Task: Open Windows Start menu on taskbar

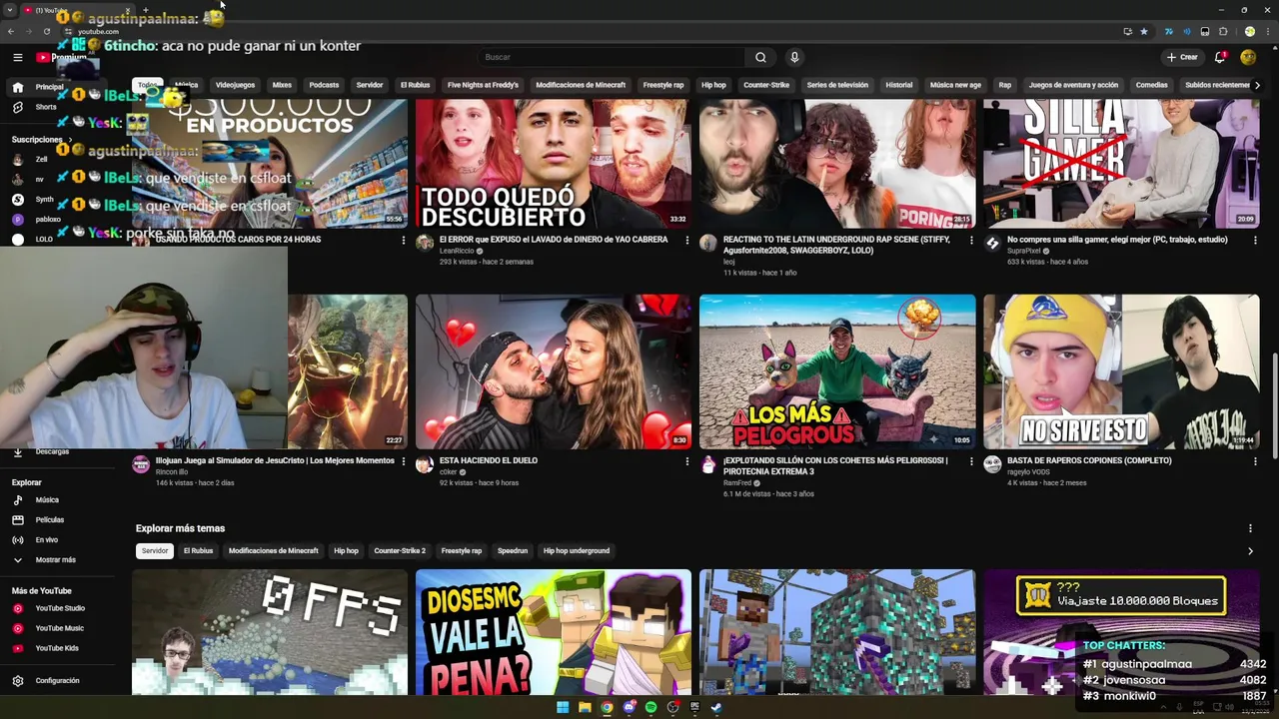Action: click(x=563, y=708)
